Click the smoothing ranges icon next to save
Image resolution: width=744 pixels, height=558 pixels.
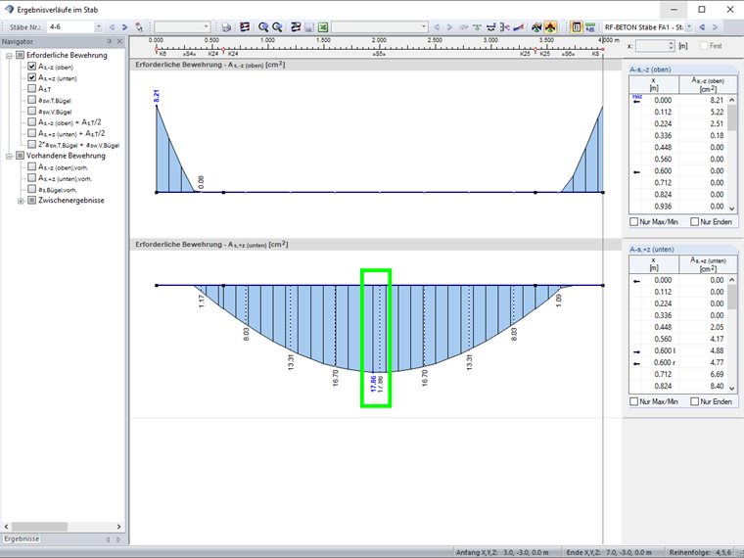click(296, 27)
